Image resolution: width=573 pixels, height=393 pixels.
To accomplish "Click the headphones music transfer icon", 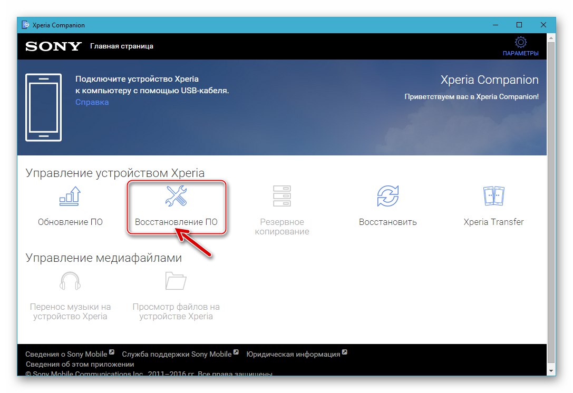I will point(70,281).
